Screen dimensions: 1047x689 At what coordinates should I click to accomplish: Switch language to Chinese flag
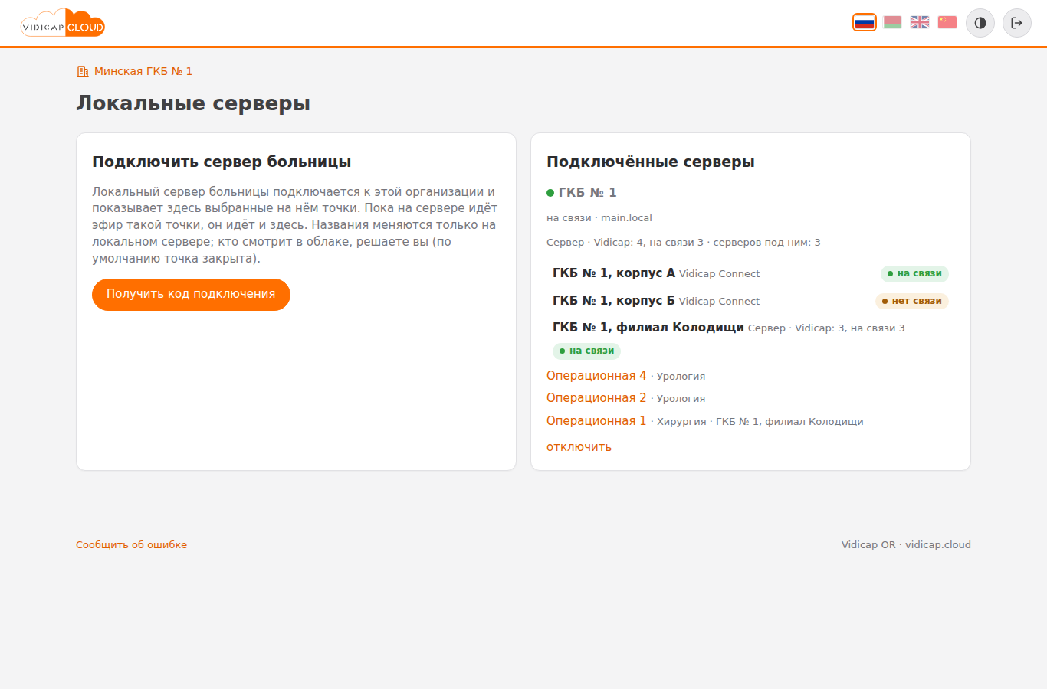coord(947,22)
